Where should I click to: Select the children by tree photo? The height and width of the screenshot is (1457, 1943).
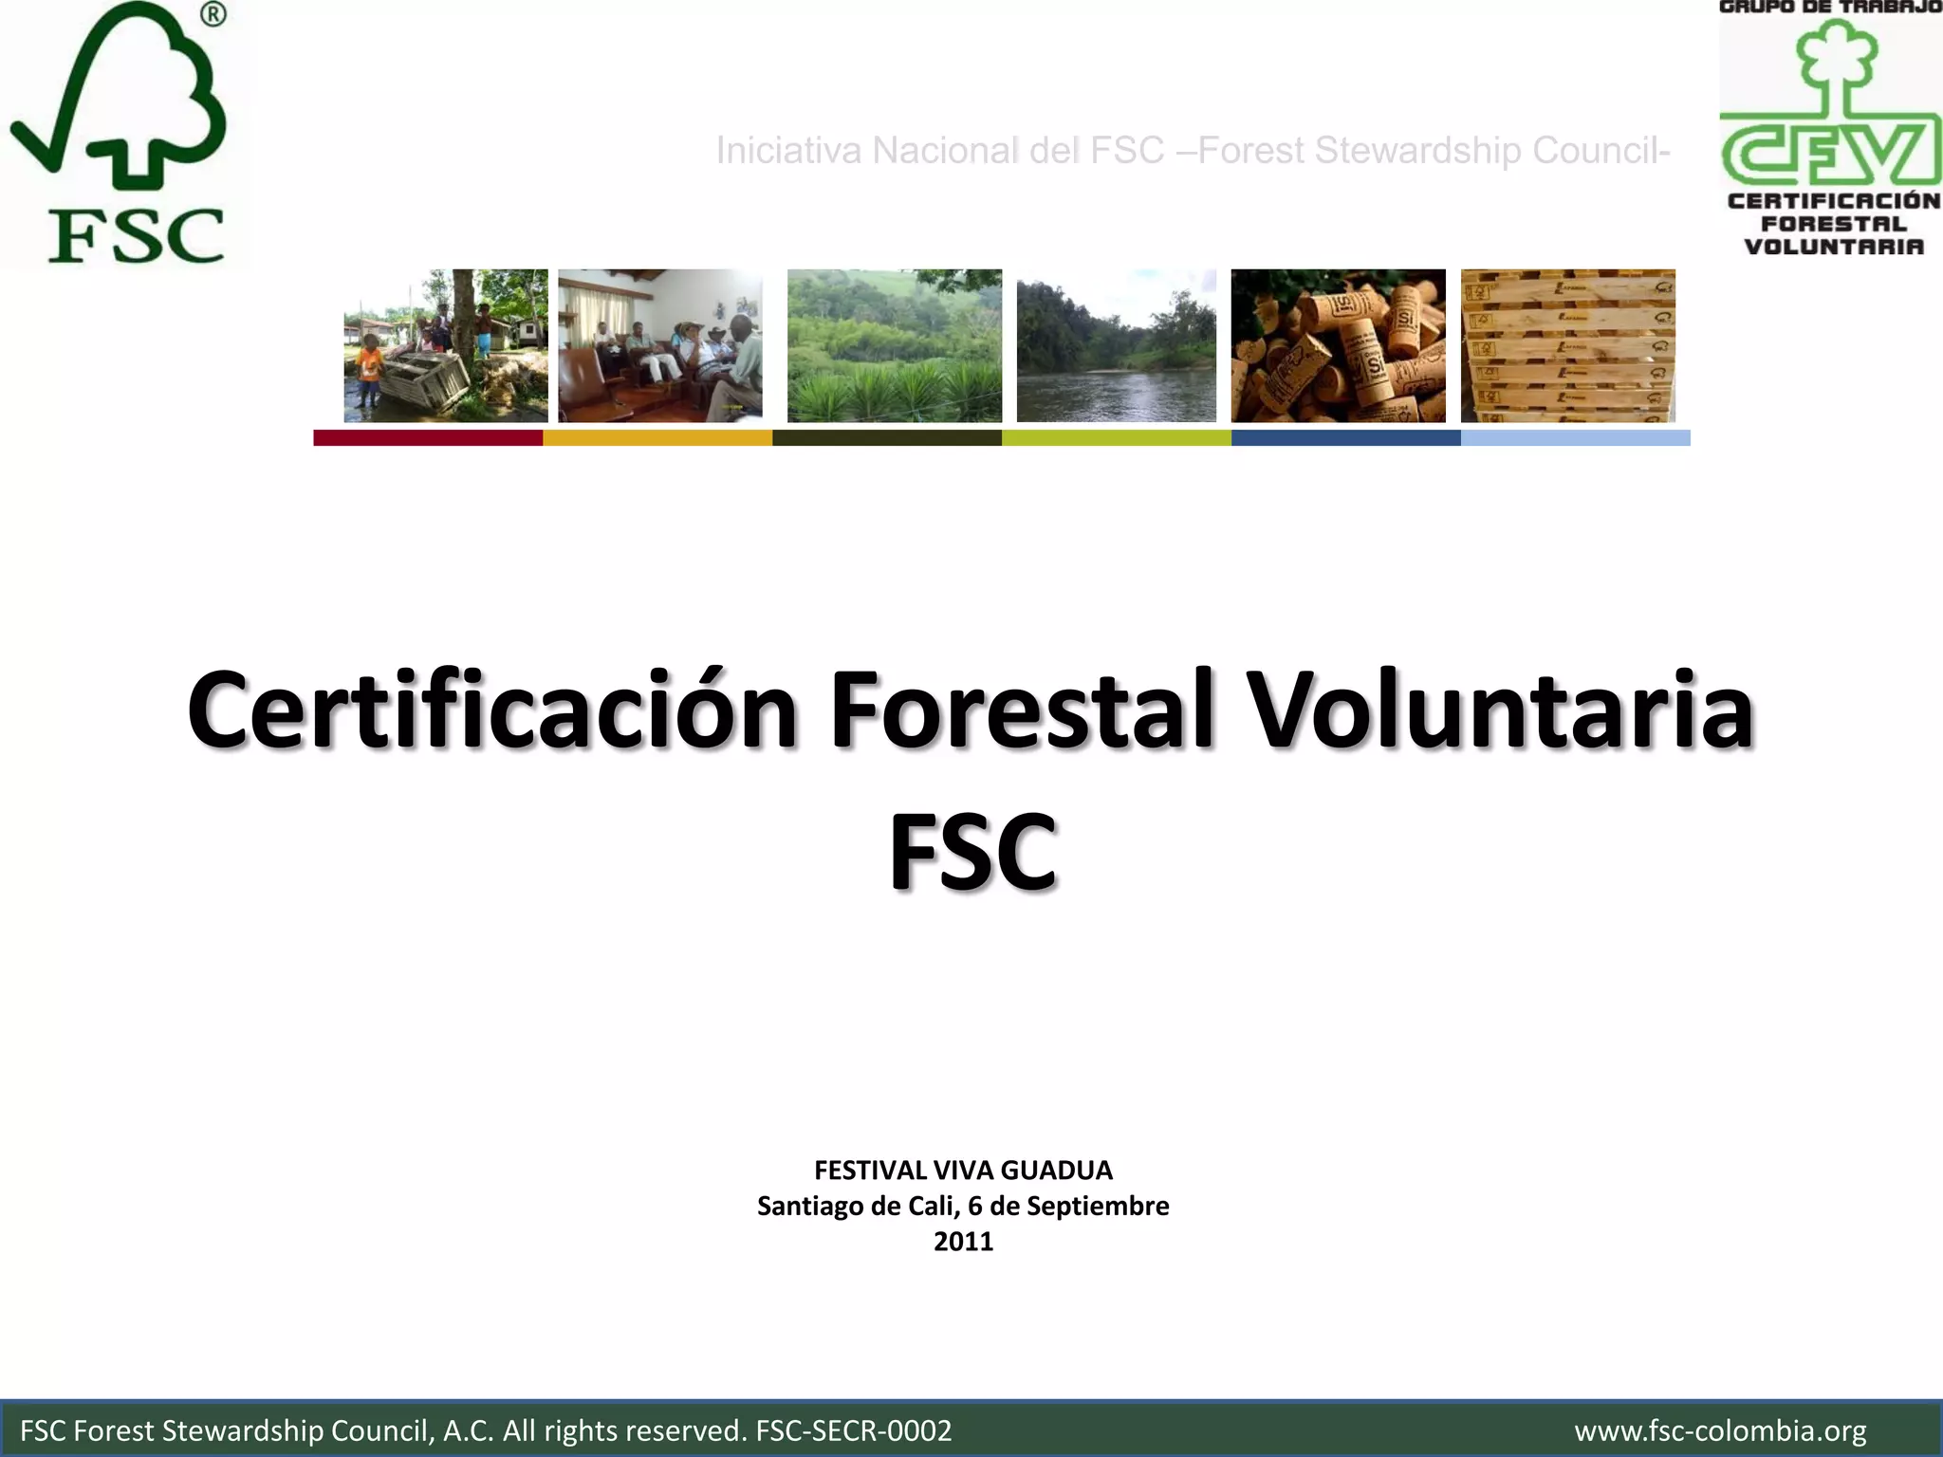click(x=445, y=345)
